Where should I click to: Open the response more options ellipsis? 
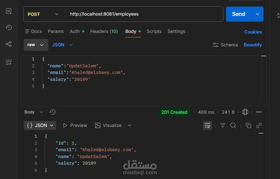coord(259,112)
